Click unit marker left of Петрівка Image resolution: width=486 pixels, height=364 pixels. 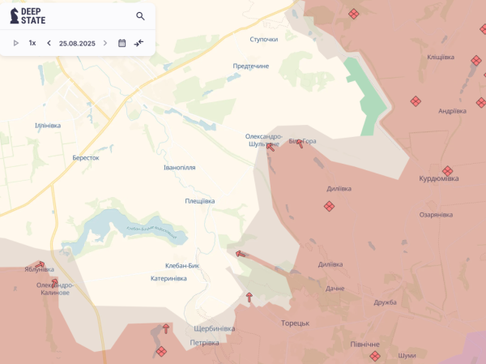[161, 352]
